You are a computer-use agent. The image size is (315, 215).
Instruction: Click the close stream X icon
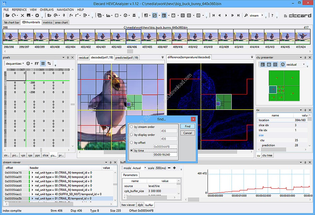coord(22,15)
